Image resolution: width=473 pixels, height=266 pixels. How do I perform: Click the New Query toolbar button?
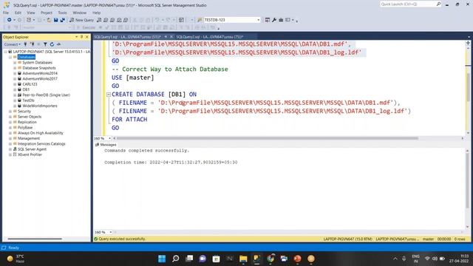click(x=82, y=20)
